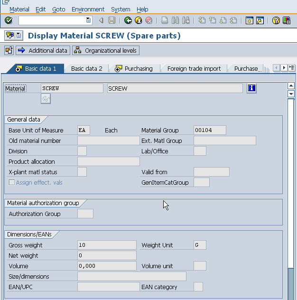Click the blue information icon beside material description
Image resolution: width=297 pixels, height=300 pixels.
252,88
